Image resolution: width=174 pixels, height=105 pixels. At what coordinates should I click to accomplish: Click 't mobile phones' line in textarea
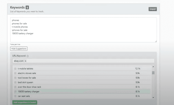coord(20,27)
